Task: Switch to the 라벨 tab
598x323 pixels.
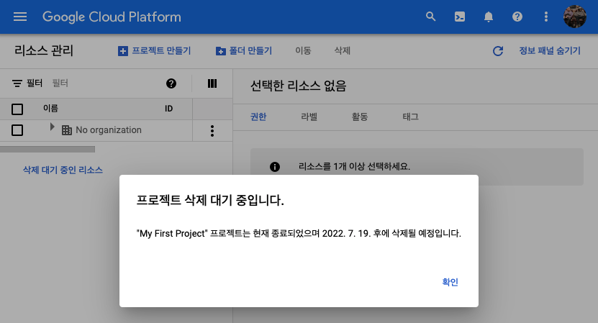Action: (309, 117)
